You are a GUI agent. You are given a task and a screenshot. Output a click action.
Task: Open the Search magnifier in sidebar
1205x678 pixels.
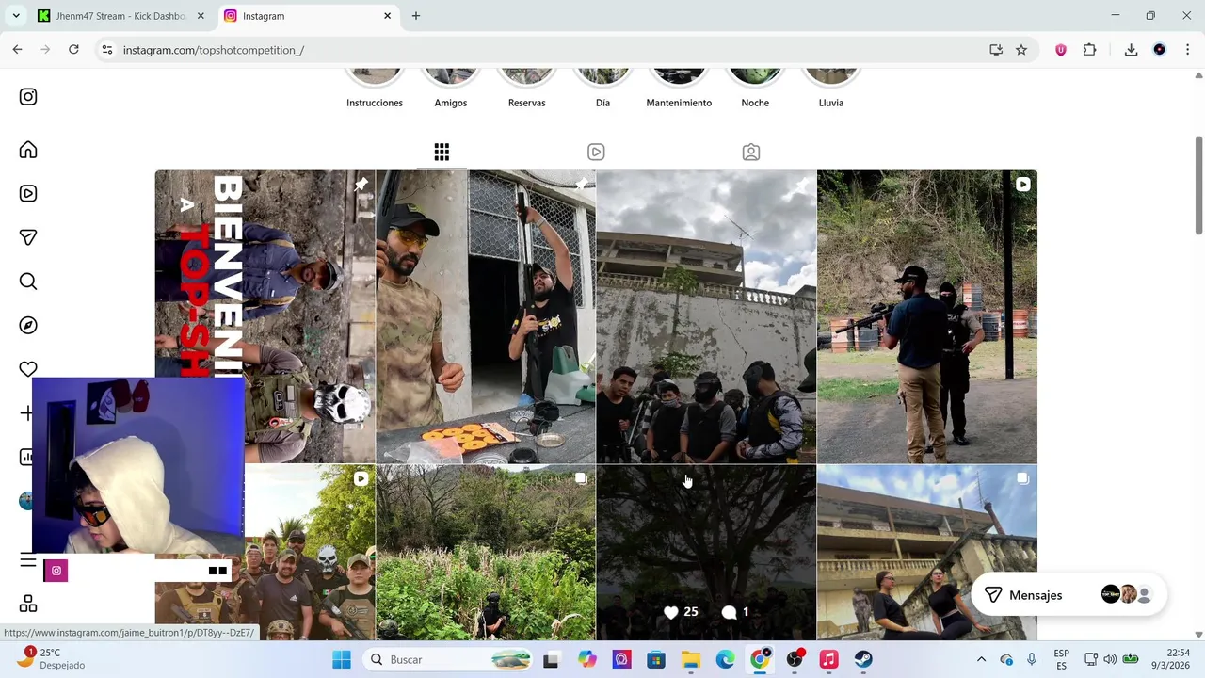pyautogui.click(x=28, y=282)
